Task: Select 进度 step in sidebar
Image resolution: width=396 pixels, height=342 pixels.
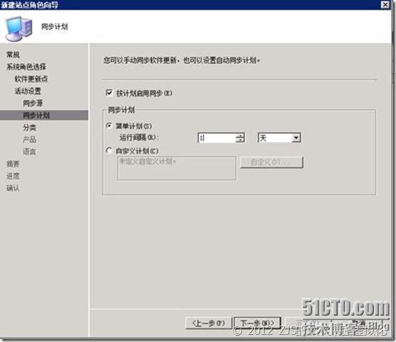Action: [13, 176]
